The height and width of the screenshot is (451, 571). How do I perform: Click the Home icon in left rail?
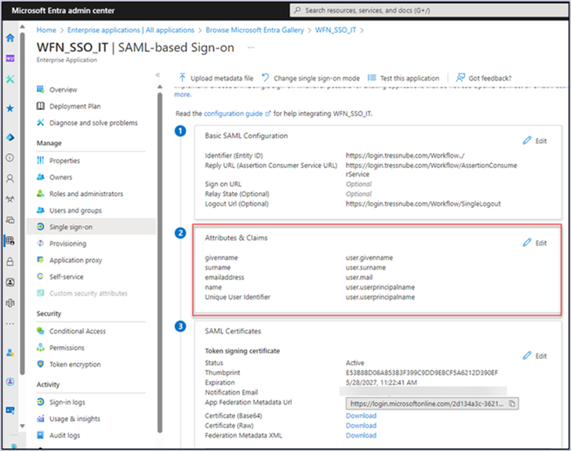[x=10, y=38]
